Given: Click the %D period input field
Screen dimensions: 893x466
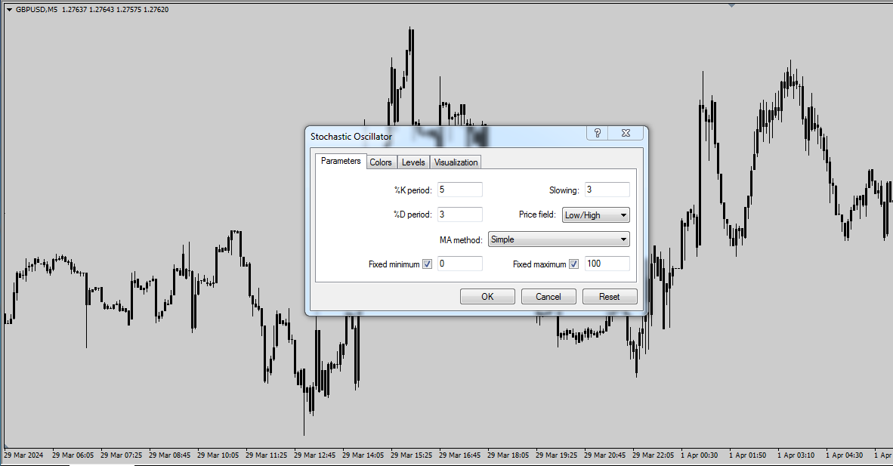Looking at the screenshot, I should click(459, 214).
